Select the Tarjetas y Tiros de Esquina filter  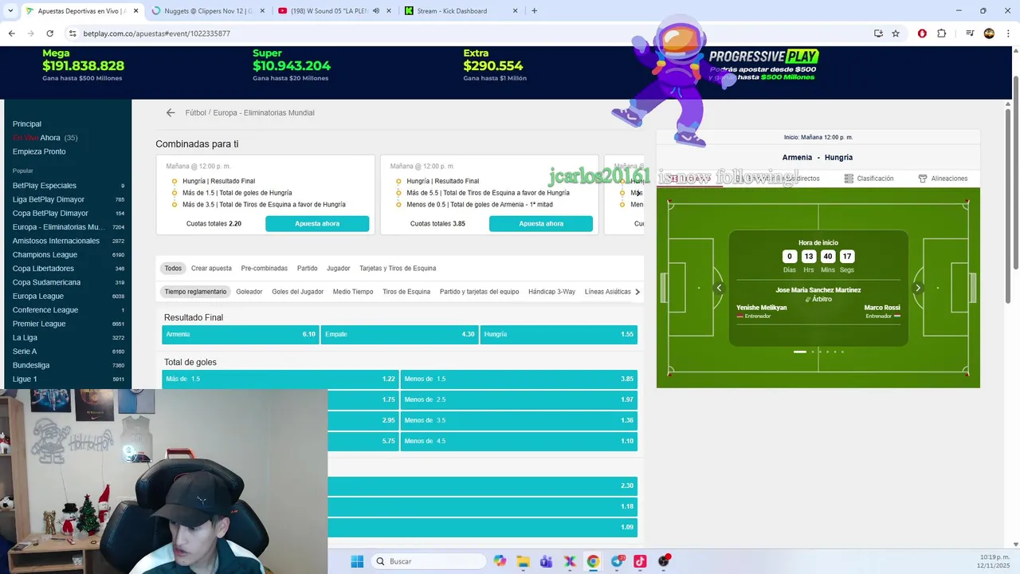(398, 269)
